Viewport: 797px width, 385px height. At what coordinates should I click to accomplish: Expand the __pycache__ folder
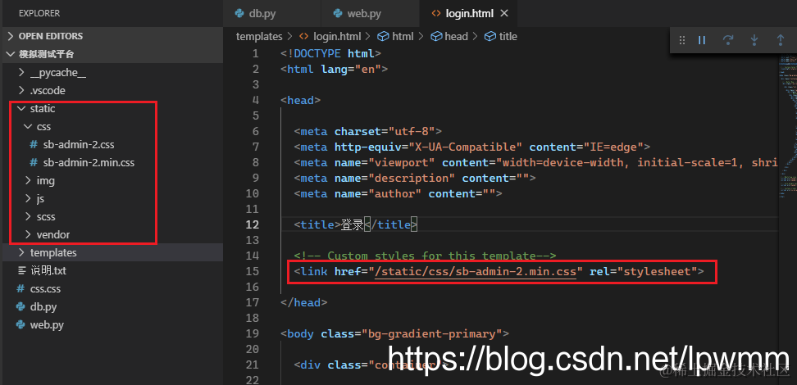112,73
